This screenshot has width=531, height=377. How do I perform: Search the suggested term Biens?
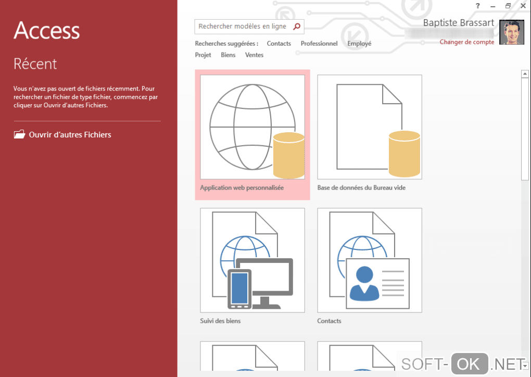[x=228, y=55]
